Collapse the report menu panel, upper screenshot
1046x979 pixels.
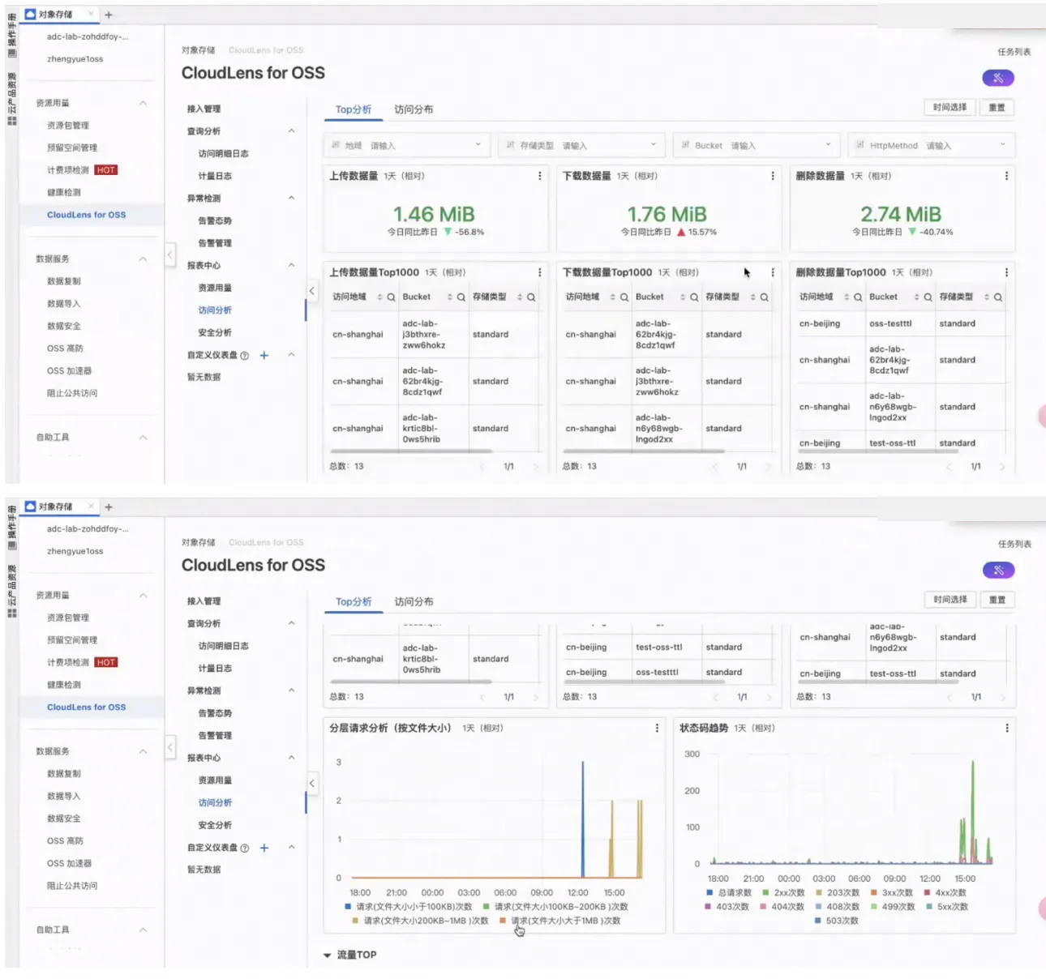312,290
